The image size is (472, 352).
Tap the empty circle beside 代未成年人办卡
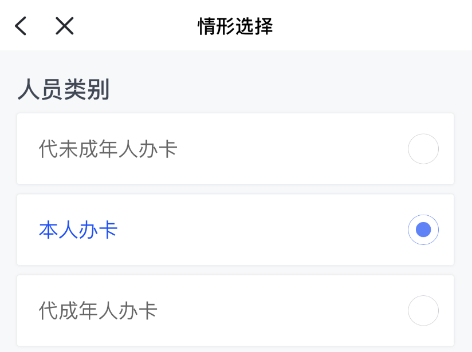[423, 149]
